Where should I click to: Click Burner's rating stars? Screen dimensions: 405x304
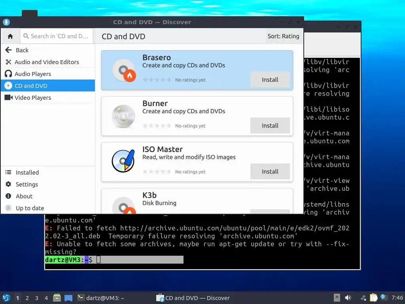157,126
